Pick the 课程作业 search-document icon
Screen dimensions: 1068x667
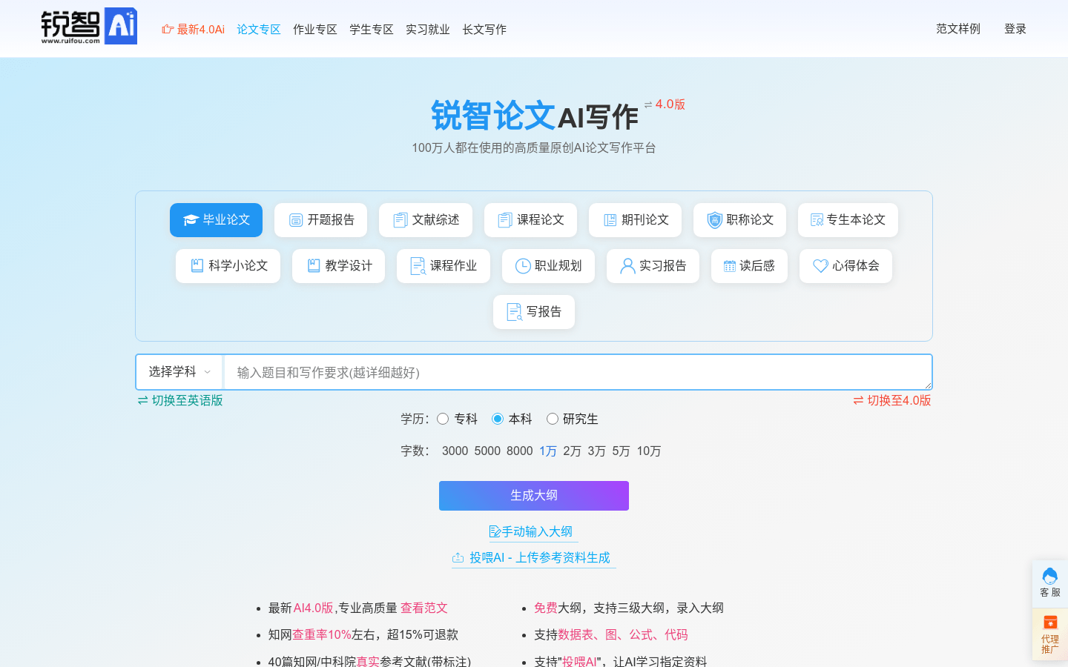[x=418, y=266]
